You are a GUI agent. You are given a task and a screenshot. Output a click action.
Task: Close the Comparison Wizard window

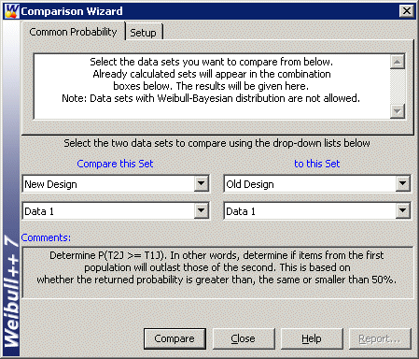tap(407, 11)
